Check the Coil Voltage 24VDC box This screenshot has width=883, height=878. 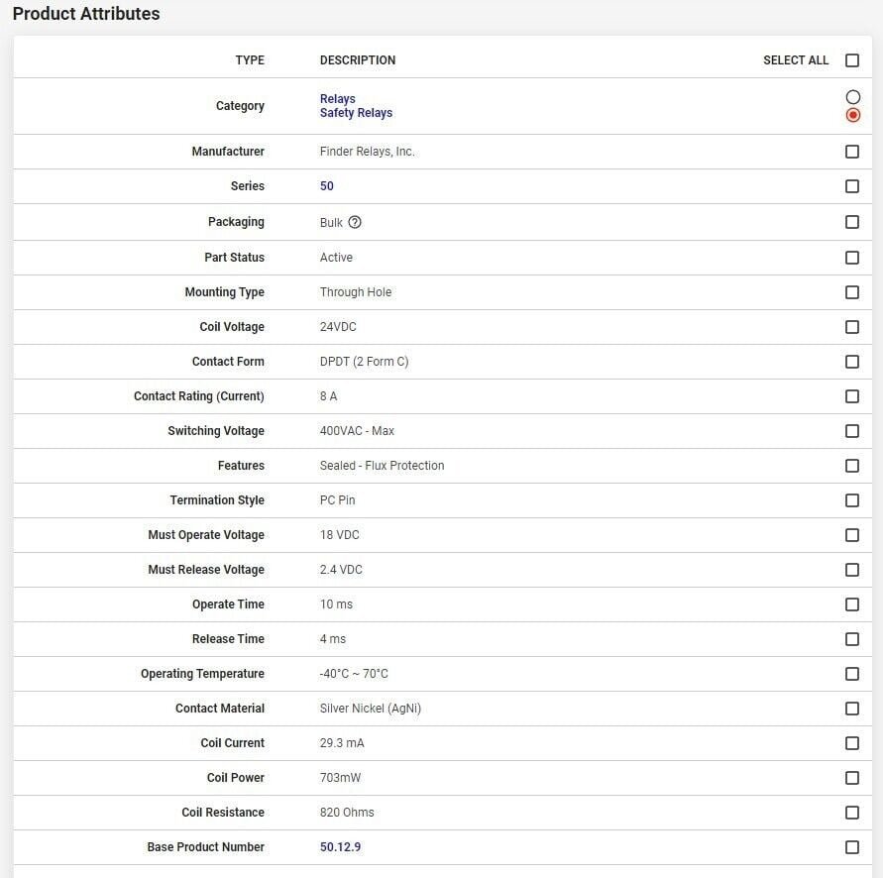click(852, 327)
